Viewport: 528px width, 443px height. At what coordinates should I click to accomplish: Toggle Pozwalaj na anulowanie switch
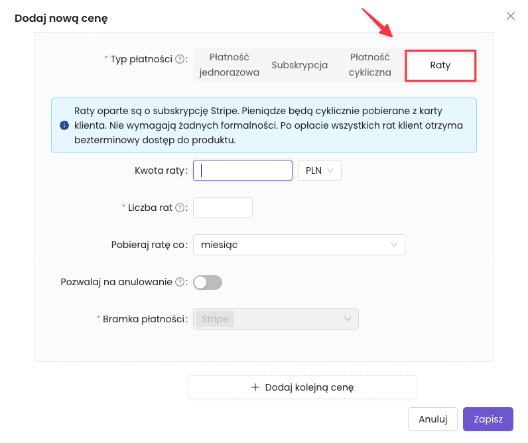tap(208, 283)
